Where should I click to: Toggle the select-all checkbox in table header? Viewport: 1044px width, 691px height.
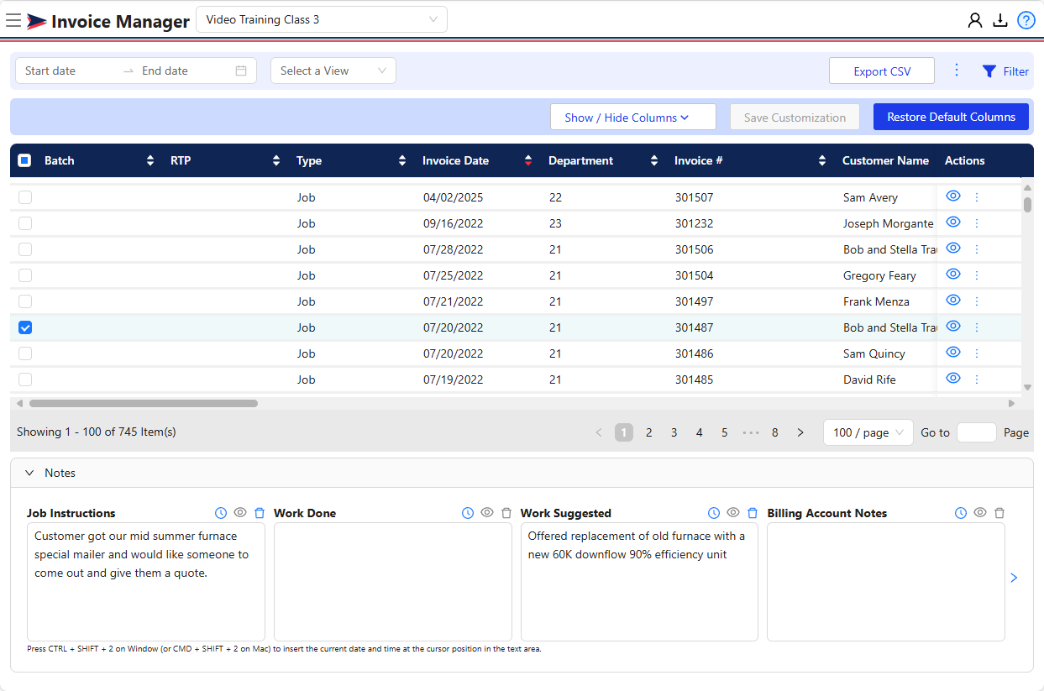click(24, 160)
